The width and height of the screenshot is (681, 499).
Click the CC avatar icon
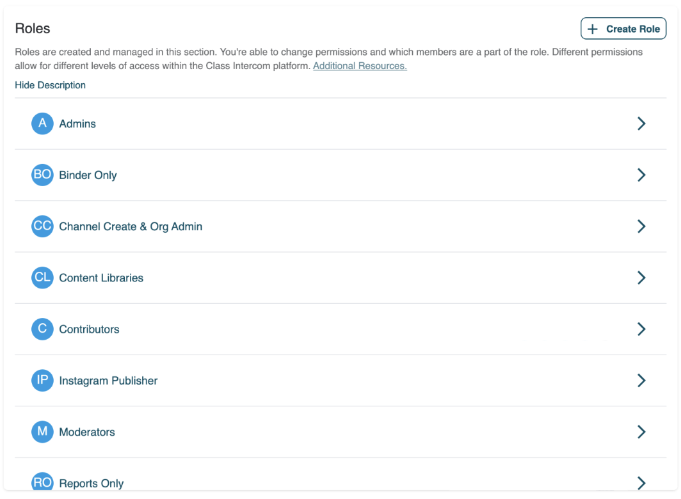pos(42,226)
